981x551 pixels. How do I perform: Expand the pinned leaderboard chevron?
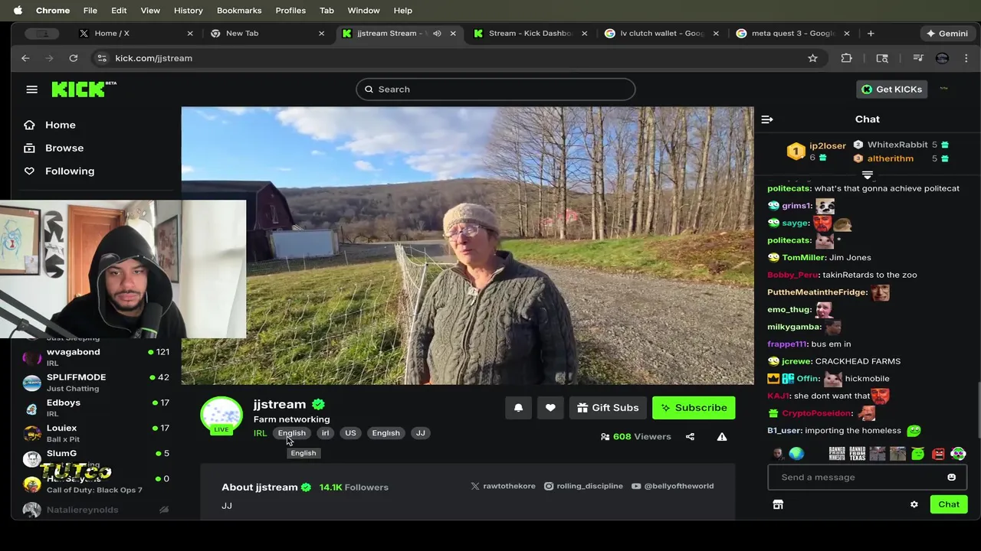(x=867, y=175)
